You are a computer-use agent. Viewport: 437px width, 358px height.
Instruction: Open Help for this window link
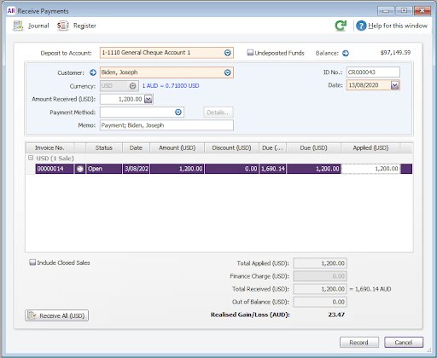click(398, 26)
